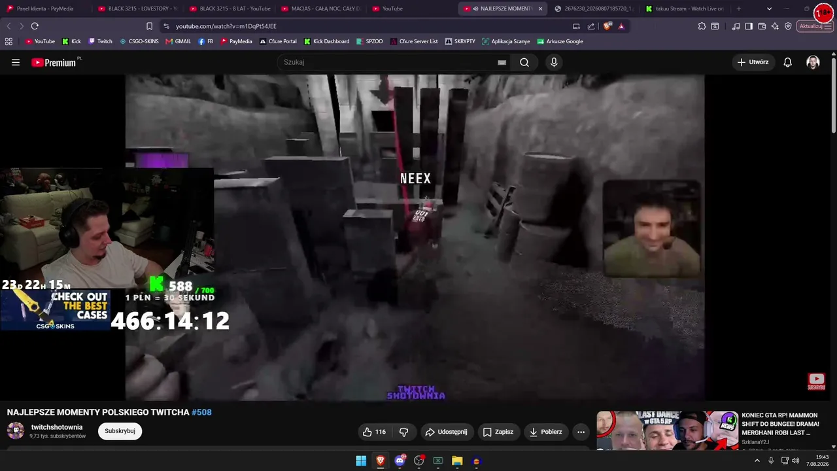Switch to the takuu Stream Kick tab
Image resolution: width=837 pixels, height=471 pixels.
coord(685,9)
